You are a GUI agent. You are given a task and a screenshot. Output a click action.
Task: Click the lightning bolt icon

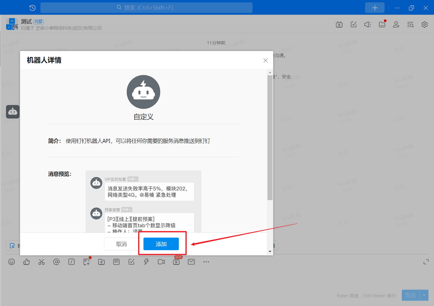tap(146, 262)
